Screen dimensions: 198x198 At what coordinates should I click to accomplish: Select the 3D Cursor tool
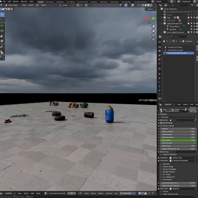[x=2, y=20]
